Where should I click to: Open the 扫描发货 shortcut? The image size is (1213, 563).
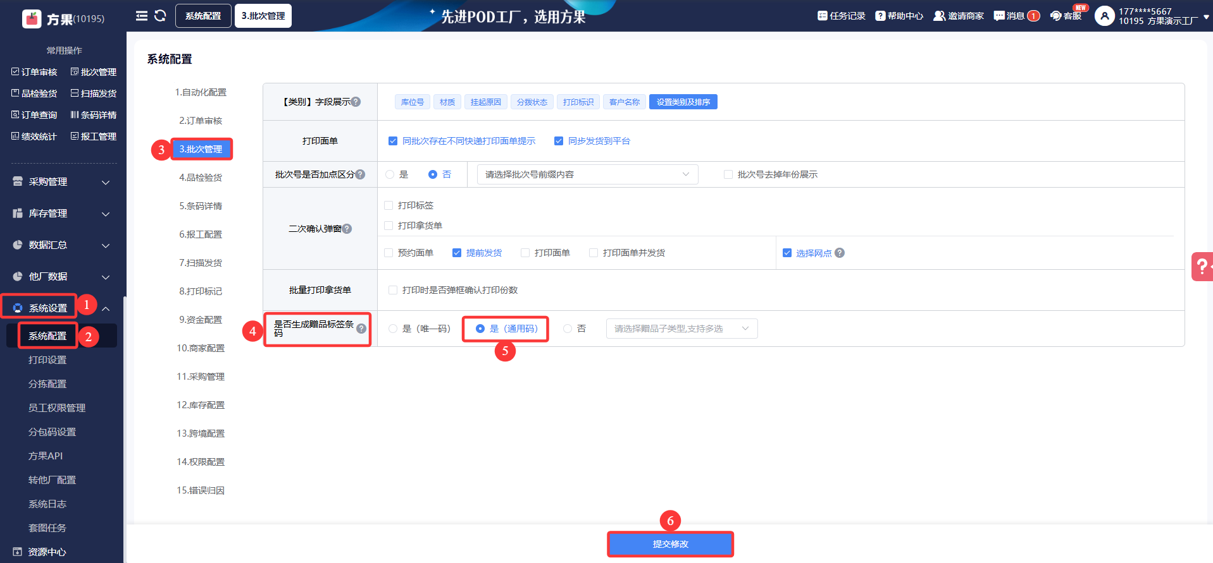click(94, 94)
